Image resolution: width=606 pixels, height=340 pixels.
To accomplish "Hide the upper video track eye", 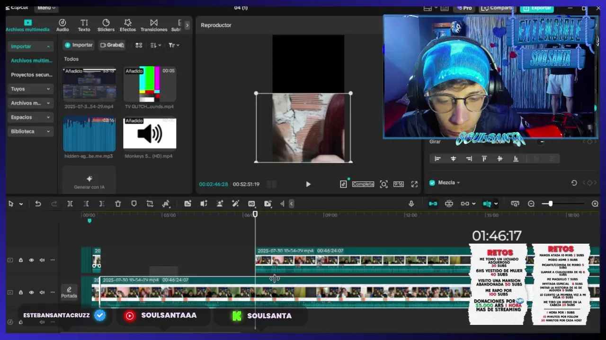I will click(31, 260).
